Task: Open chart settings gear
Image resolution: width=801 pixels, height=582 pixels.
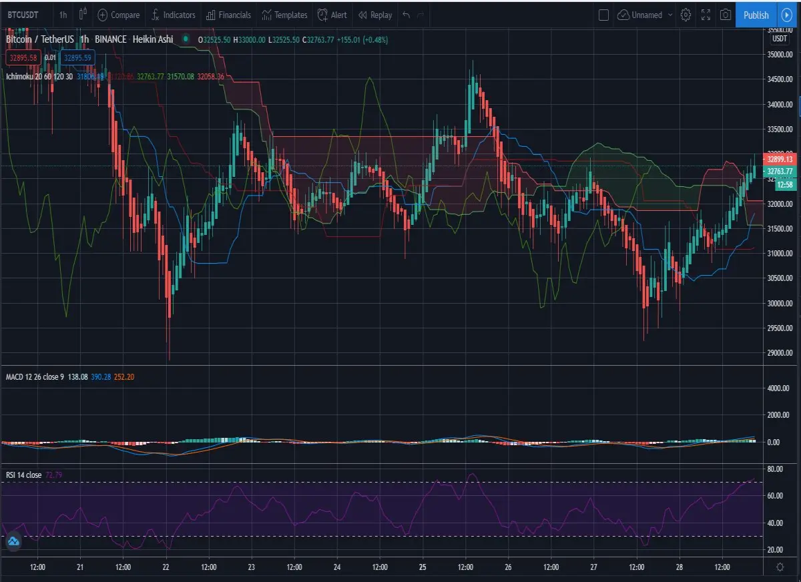Action: pos(686,15)
